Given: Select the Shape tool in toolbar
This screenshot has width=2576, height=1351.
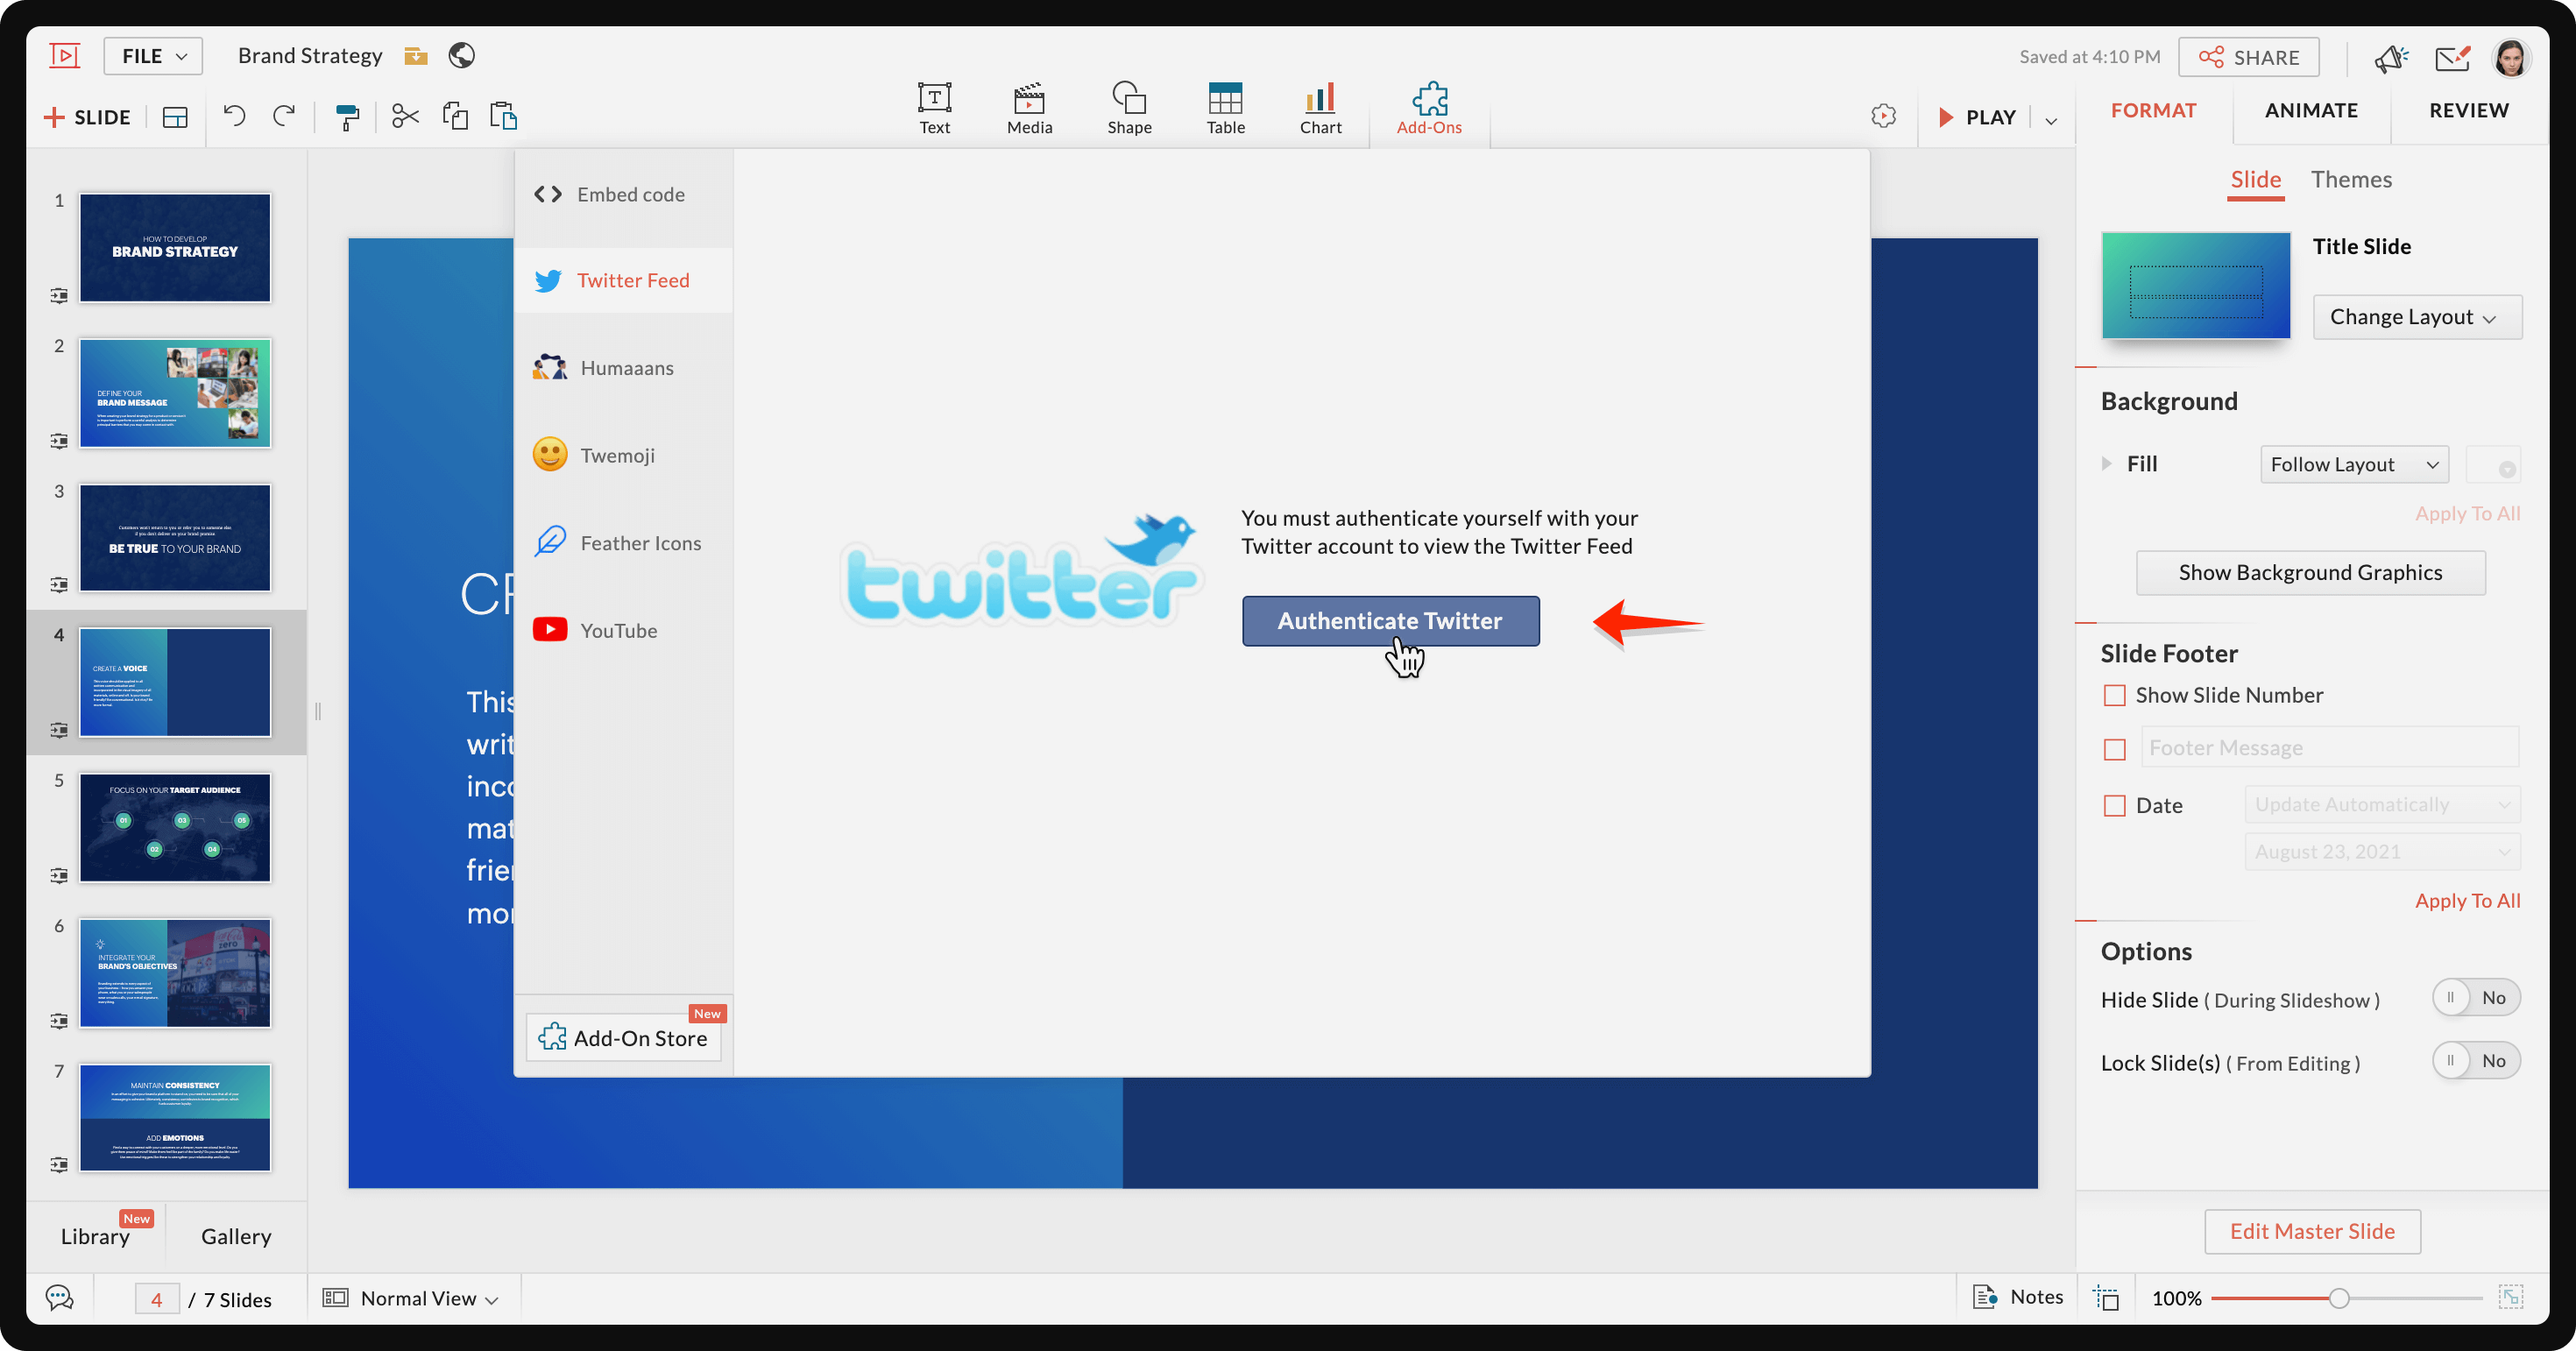Looking at the screenshot, I should point(1126,106).
